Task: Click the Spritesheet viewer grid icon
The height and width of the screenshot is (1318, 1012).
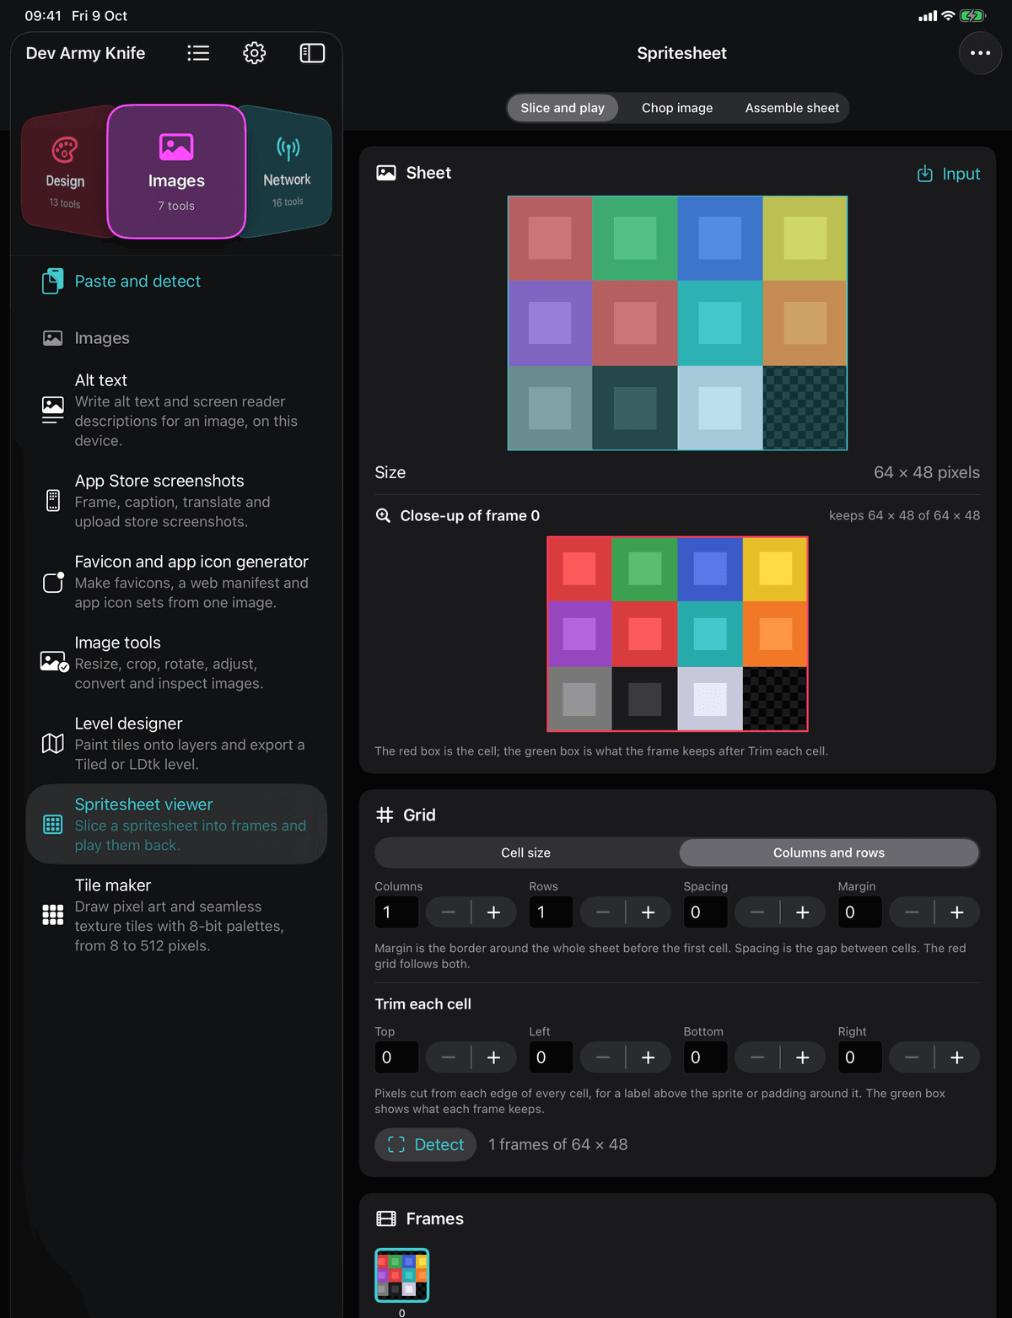Action: (x=52, y=824)
